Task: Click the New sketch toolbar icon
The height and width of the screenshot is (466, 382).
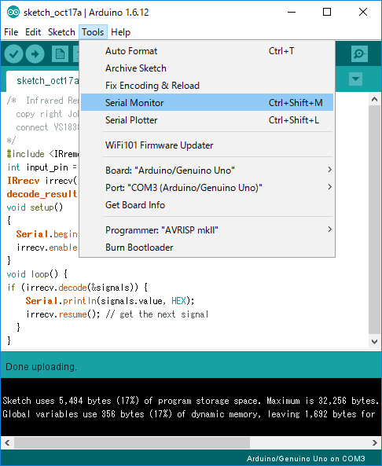Action: tap(60, 54)
